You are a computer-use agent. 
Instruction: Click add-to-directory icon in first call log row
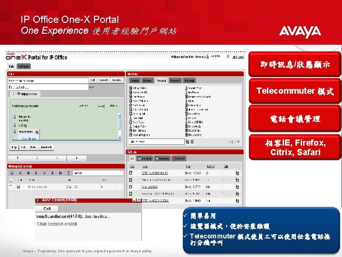tap(237, 173)
